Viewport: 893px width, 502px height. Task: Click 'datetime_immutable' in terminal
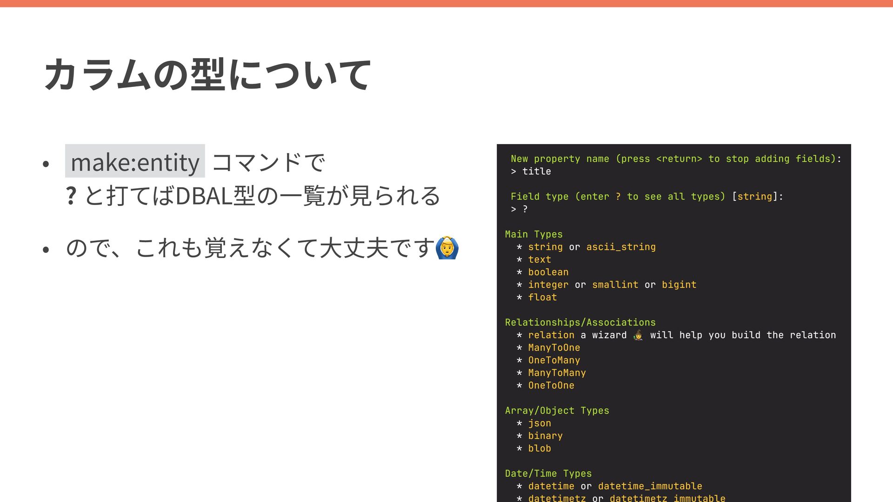point(649,486)
